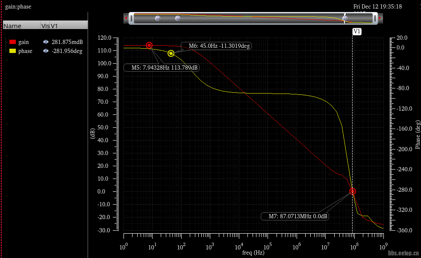Screen dimensions: 421x258
Task: Click the Vis column header
Action: pos(45,26)
